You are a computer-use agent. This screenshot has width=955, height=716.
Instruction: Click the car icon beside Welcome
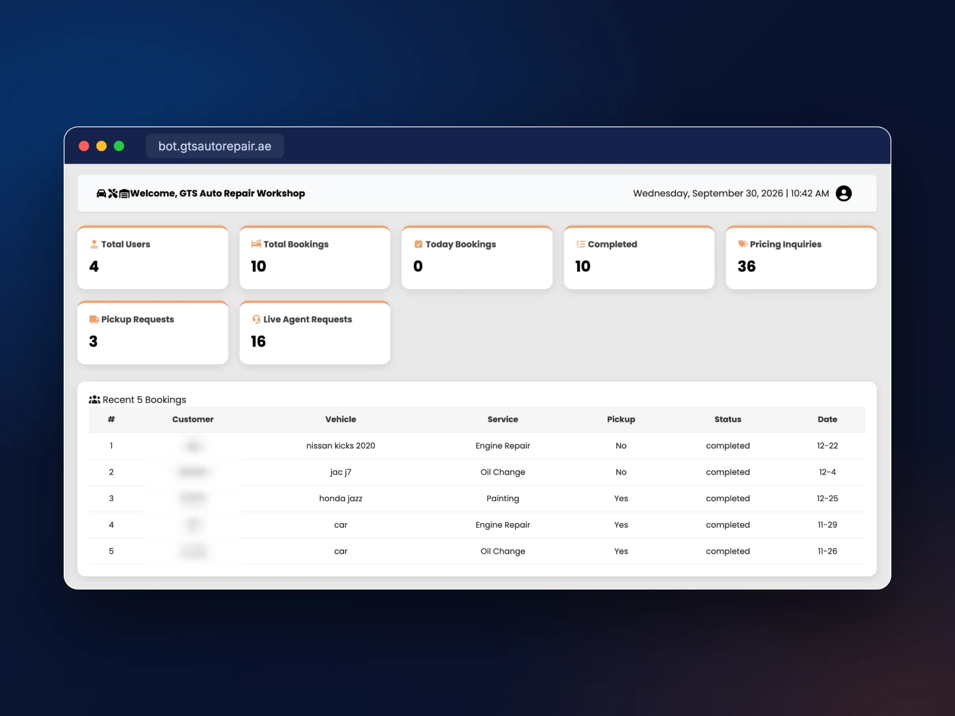pos(101,193)
